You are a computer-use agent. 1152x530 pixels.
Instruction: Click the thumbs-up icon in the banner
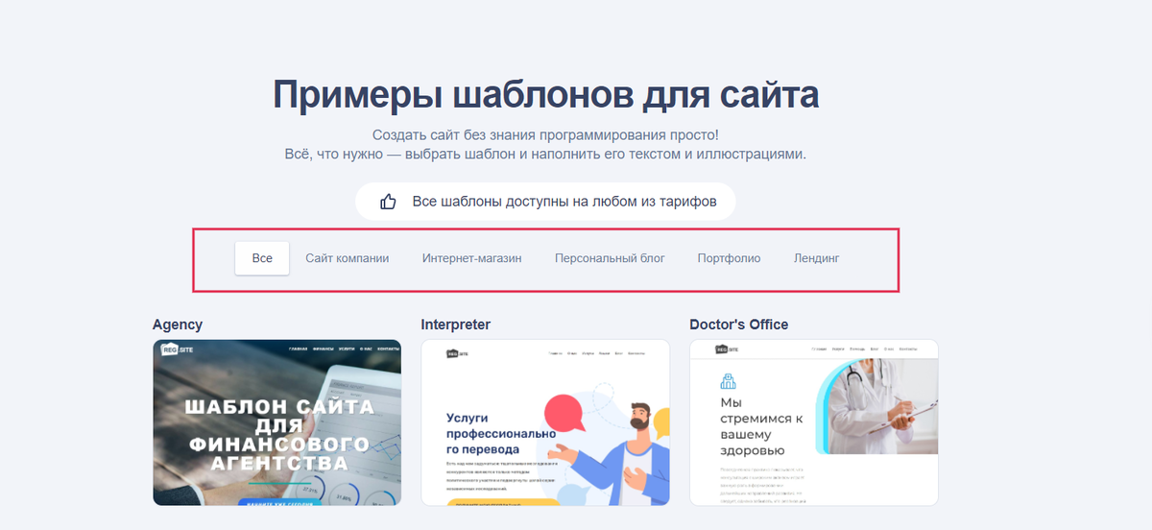pyautogui.click(x=388, y=202)
